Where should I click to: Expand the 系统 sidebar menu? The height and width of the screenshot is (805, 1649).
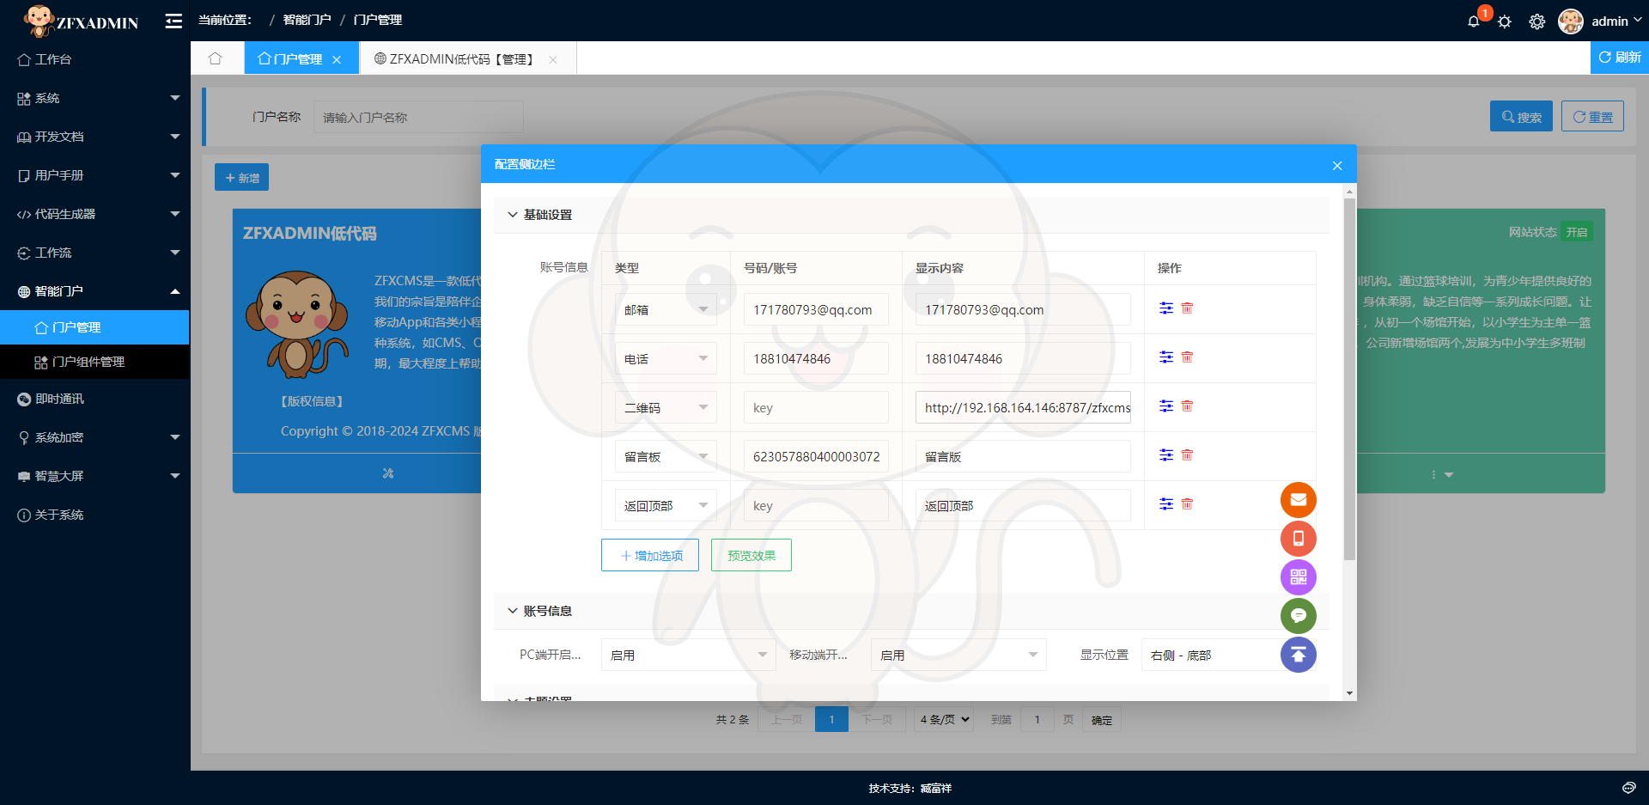click(x=94, y=98)
